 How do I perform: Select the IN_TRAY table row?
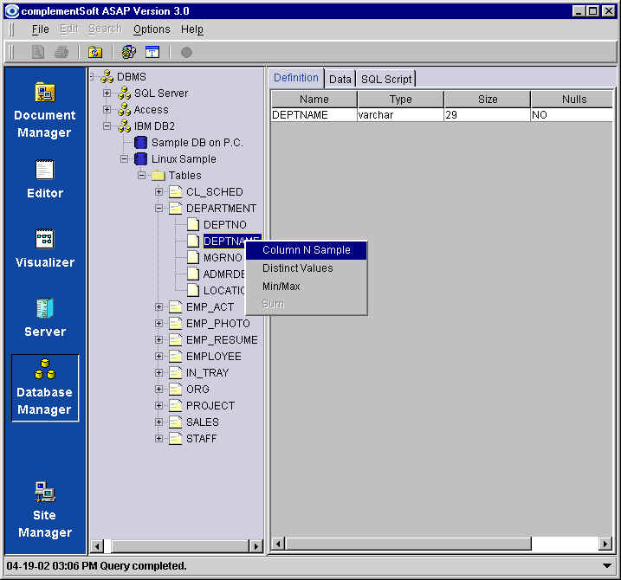pos(207,372)
